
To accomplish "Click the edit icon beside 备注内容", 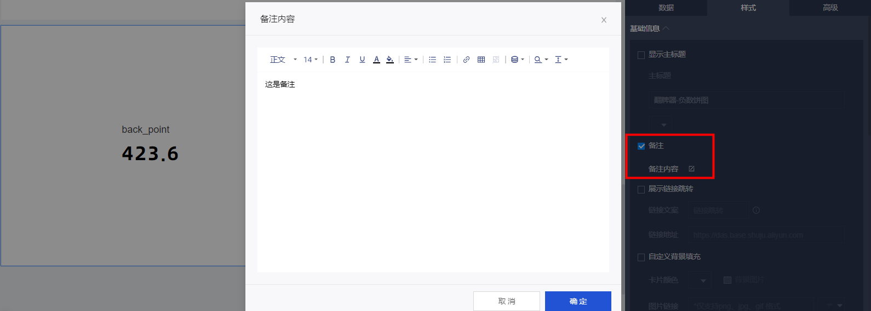I will click(691, 169).
